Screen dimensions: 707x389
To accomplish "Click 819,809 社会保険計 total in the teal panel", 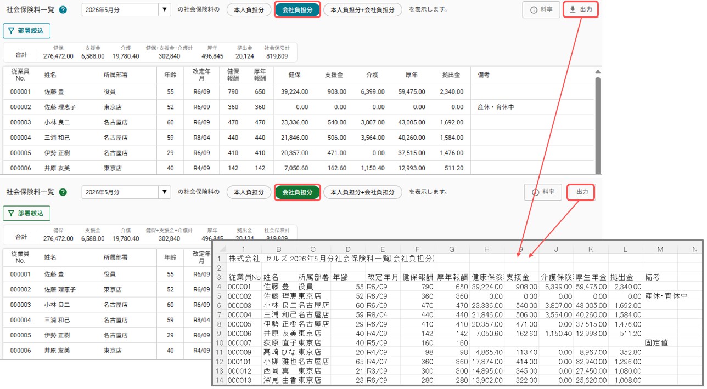I will point(277,56).
